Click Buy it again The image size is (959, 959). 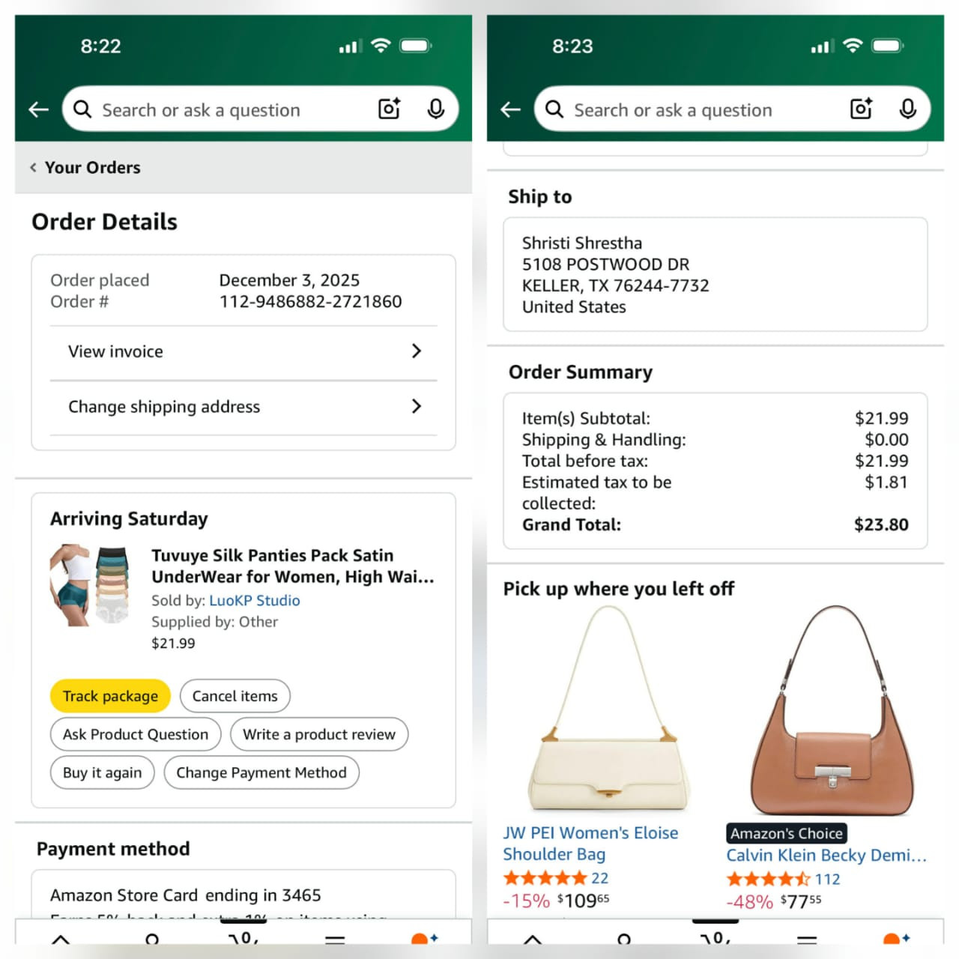(102, 772)
